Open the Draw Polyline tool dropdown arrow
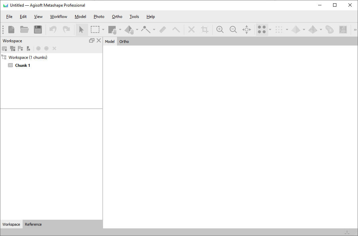This screenshot has height=236, width=358. tap(154, 30)
